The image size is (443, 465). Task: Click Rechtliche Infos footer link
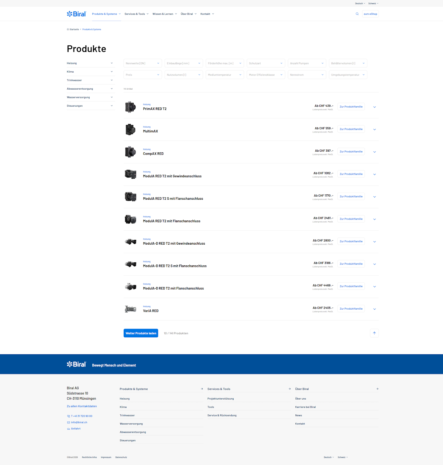click(89, 457)
